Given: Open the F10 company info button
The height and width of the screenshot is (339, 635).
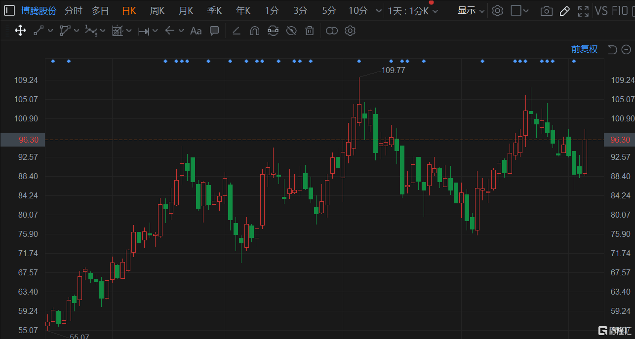Looking at the screenshot, I should coord(620,11).
